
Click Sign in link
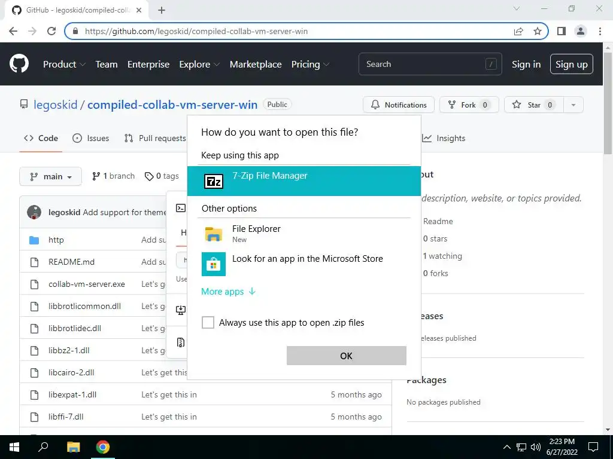tap(526, 64)
